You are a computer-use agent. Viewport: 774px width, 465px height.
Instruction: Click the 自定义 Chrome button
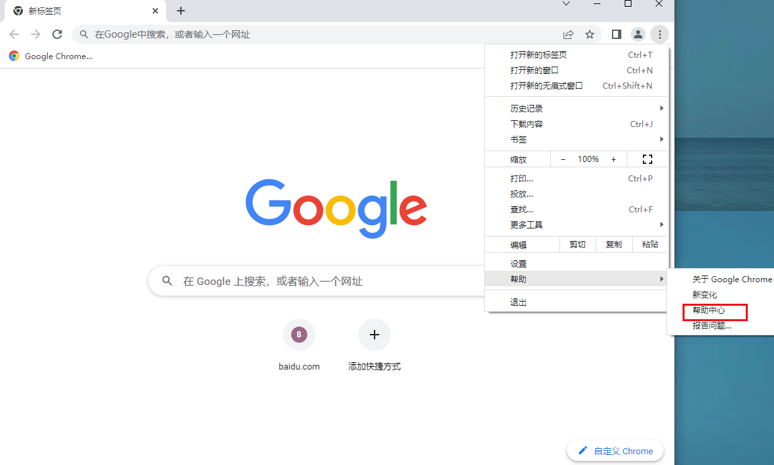(x=615, y=451)
